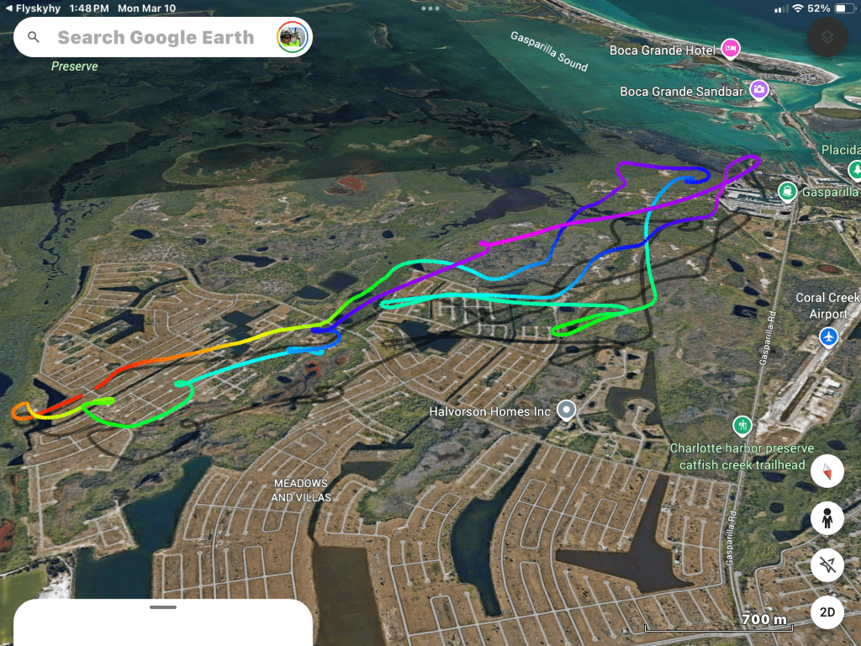Open the map layers button

827,37
